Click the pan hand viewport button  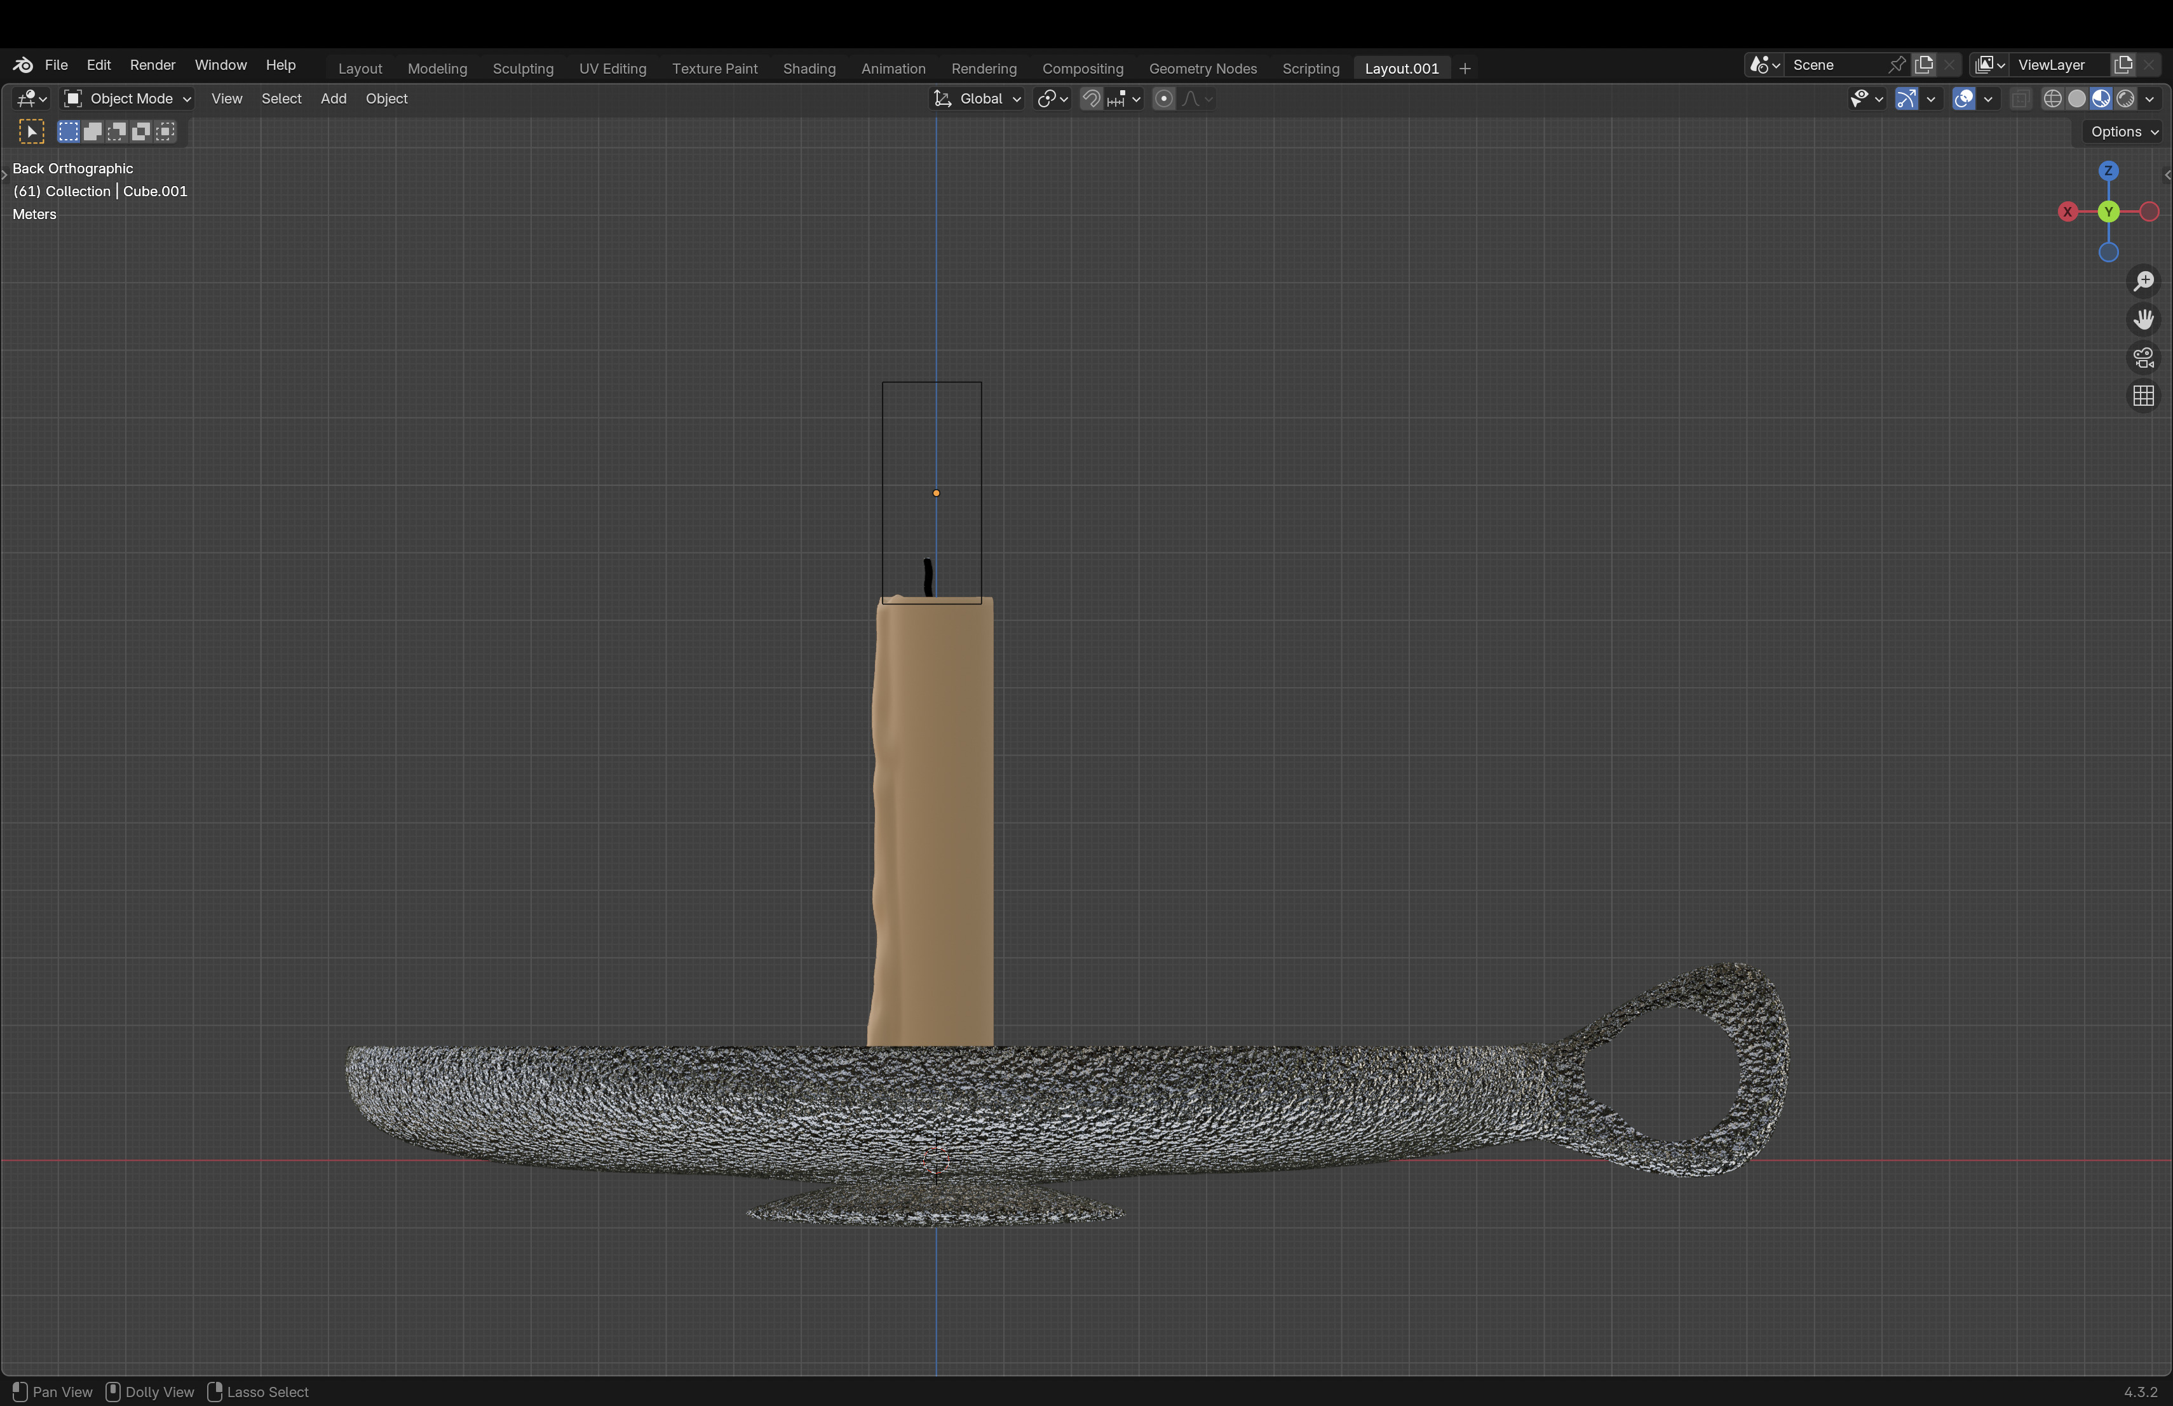2143,319
